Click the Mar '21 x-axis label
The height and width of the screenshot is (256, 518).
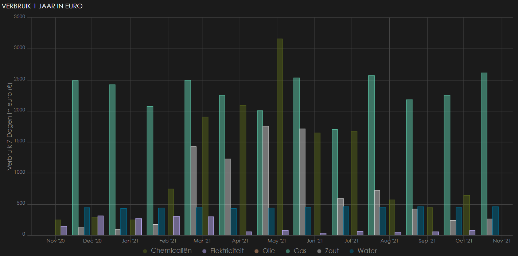[202, 241]
